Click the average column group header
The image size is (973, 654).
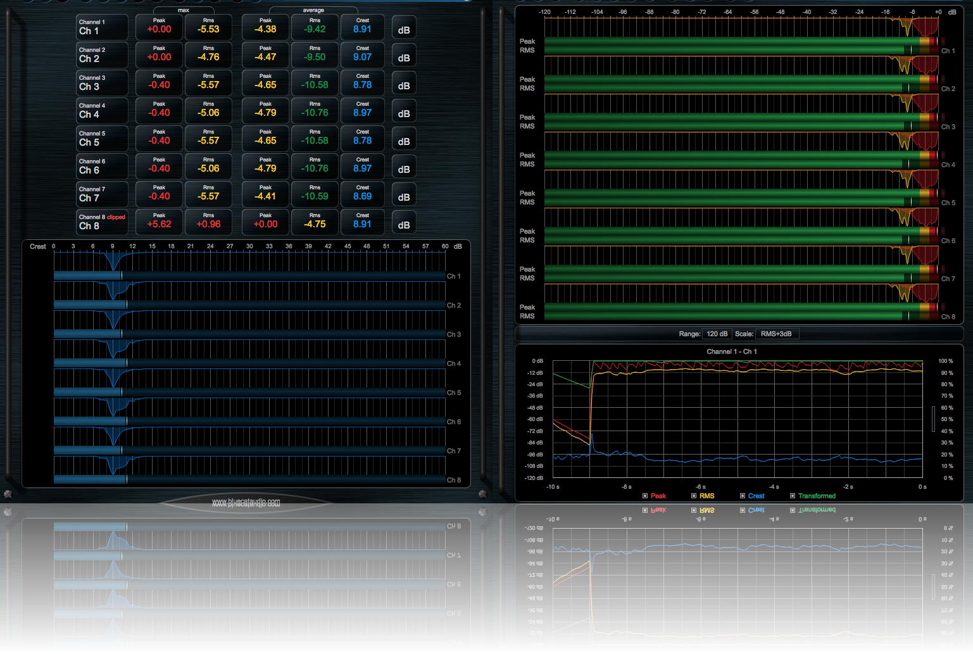coord(313,10)
